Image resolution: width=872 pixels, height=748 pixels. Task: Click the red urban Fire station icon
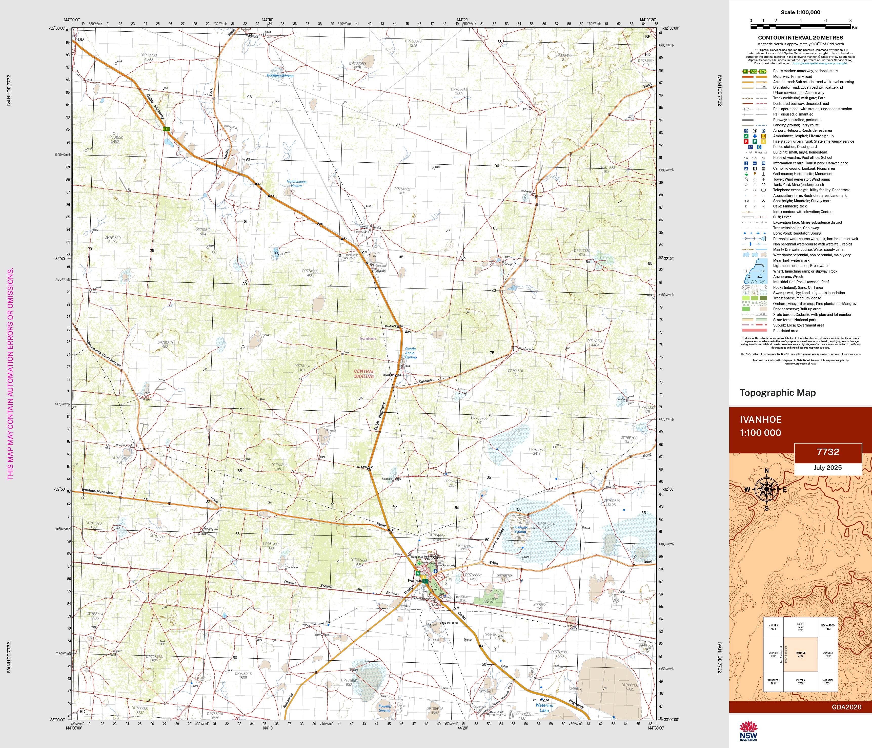pos(746,142)
